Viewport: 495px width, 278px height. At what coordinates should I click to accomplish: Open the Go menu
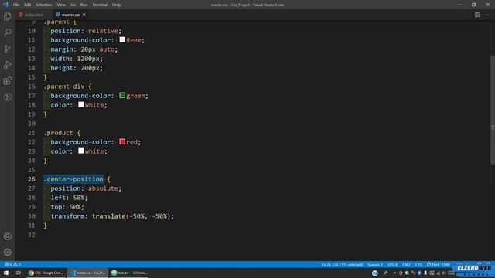point(73,5)
